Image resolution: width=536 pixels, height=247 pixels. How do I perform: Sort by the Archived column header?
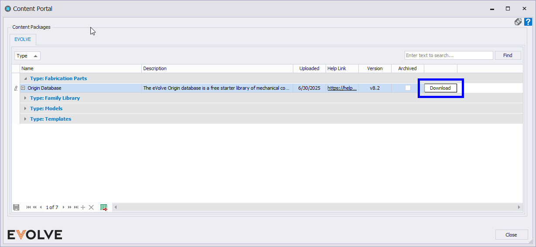(408, 68)
